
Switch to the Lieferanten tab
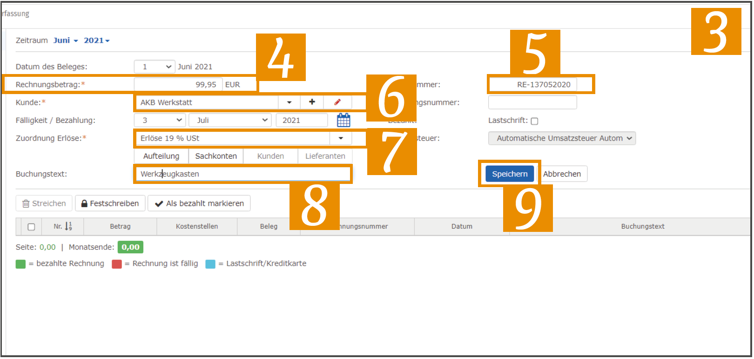point(325,156)
